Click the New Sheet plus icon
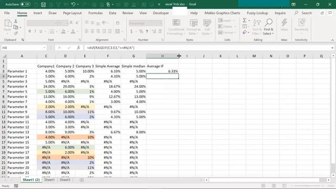The width and height of the screenshot is (336, 189). click(82, 180)
